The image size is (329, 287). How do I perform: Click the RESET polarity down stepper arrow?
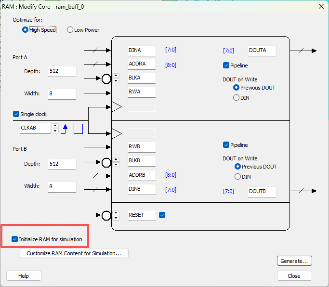pyautogui.click(x=116, y=218)
